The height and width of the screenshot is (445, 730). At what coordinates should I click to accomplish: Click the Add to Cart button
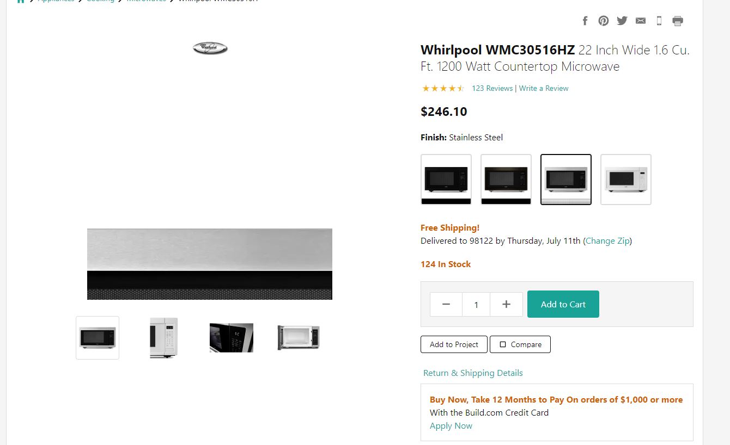[x=563, y=304]
